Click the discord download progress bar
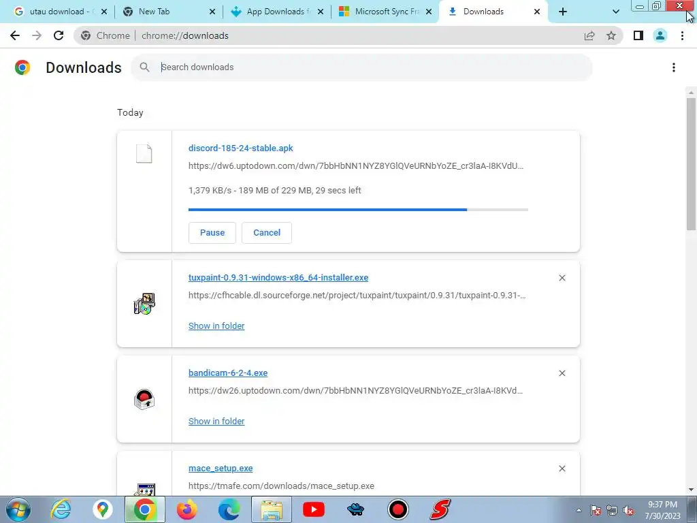The width and height of the screenshot is (697, 523). [358, 210]
